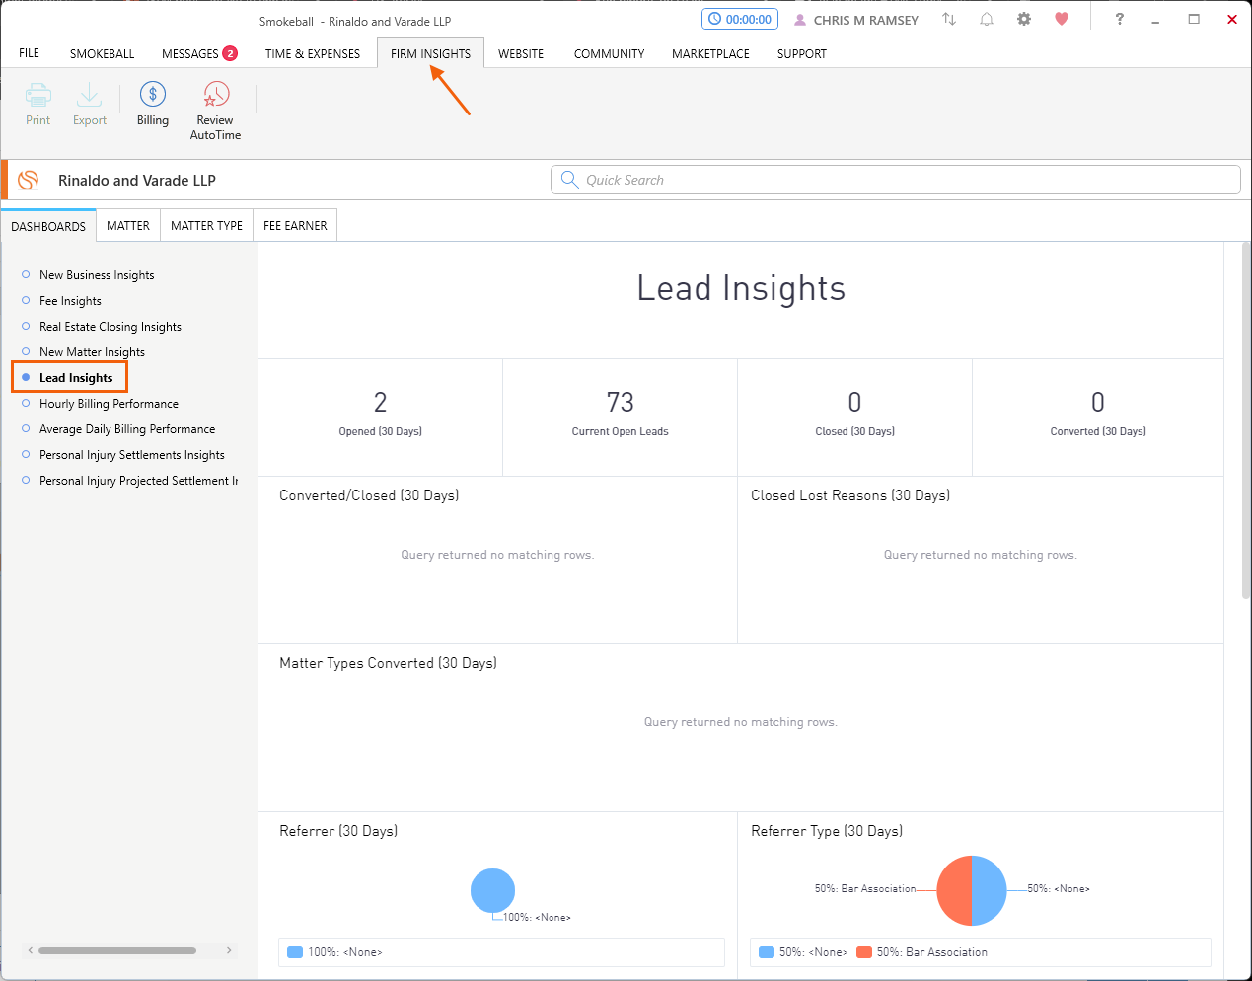Screen dimensions: 1252x981
Task: Open the SUPPORT tab
Action: [801, 53]
